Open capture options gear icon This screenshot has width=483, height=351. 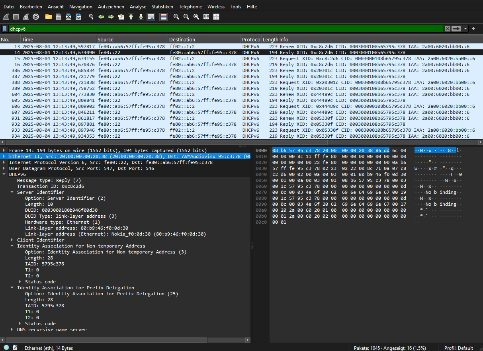pyautogui.click(x=36, y=17)
